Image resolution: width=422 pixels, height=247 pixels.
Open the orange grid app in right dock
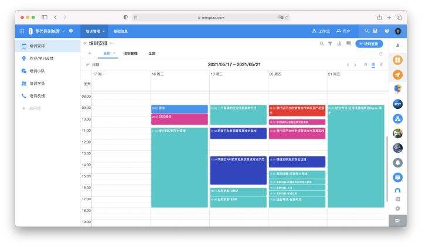[x=397, y=60]
